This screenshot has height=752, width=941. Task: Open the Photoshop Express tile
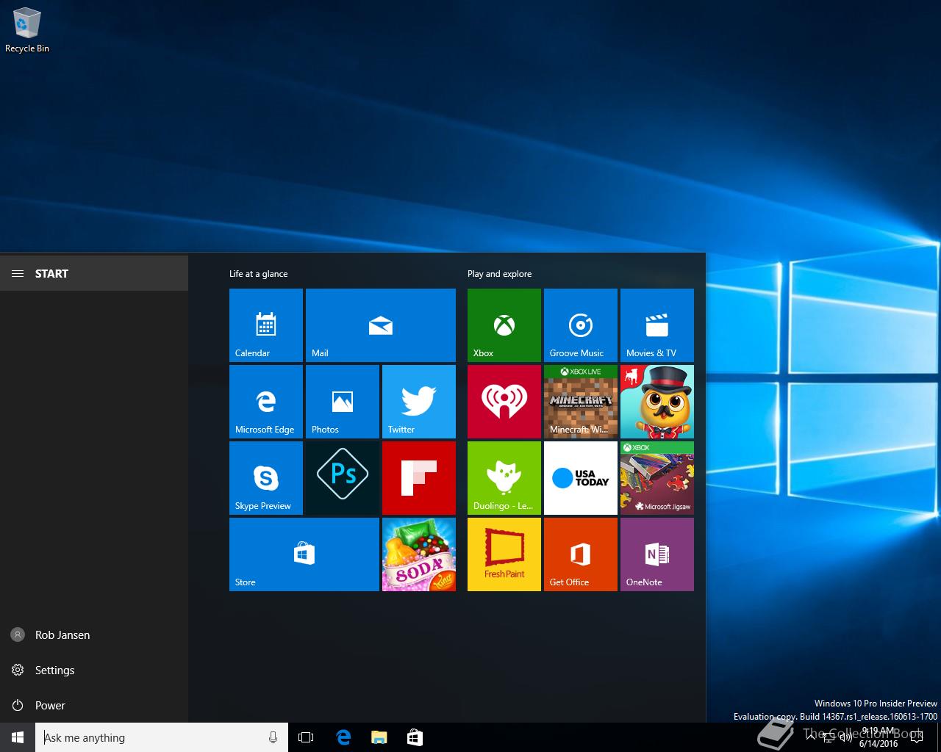[343, 478]
